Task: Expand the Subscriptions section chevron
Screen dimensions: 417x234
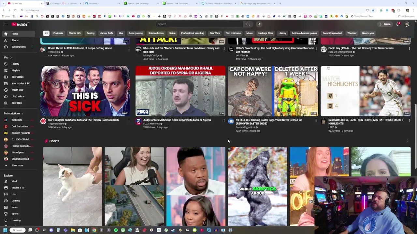Action: pyautogui.click(x=22, y=114)
